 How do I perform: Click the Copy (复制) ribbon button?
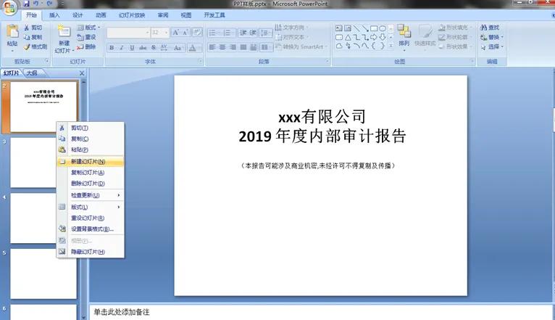(33, 37)
